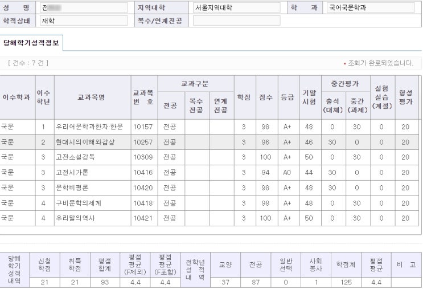
Task: Click the empty 복수/연계전공 field
Action: coord(237,21)
